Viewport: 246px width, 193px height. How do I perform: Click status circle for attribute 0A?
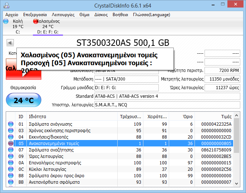[11, 163]
